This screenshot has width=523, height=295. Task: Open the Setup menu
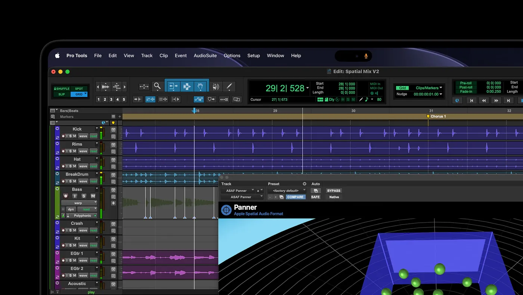pos(254,56)
